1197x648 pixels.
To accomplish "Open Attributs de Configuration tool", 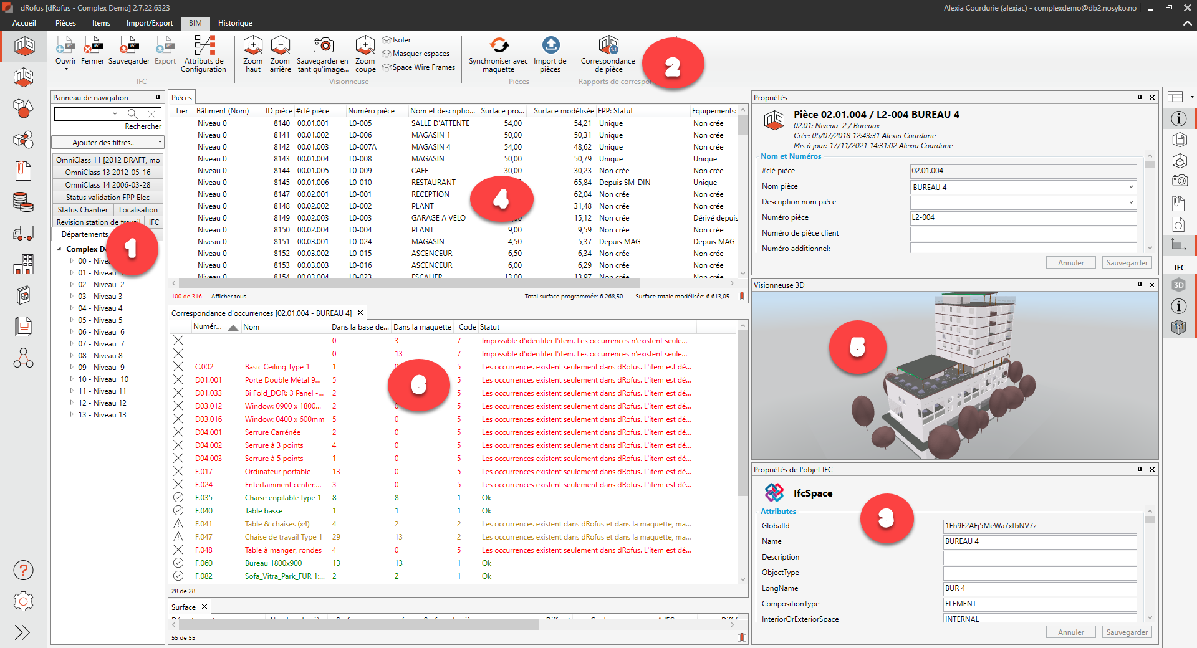I will pos(203,46).
